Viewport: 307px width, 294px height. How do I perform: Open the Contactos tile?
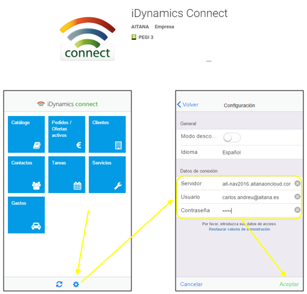coord(26,174)
